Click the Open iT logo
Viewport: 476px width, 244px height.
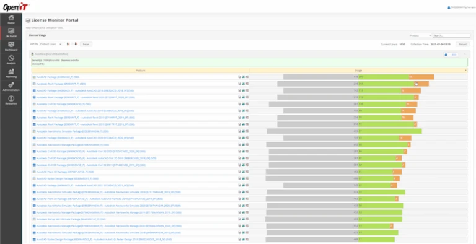pos(15,6)
